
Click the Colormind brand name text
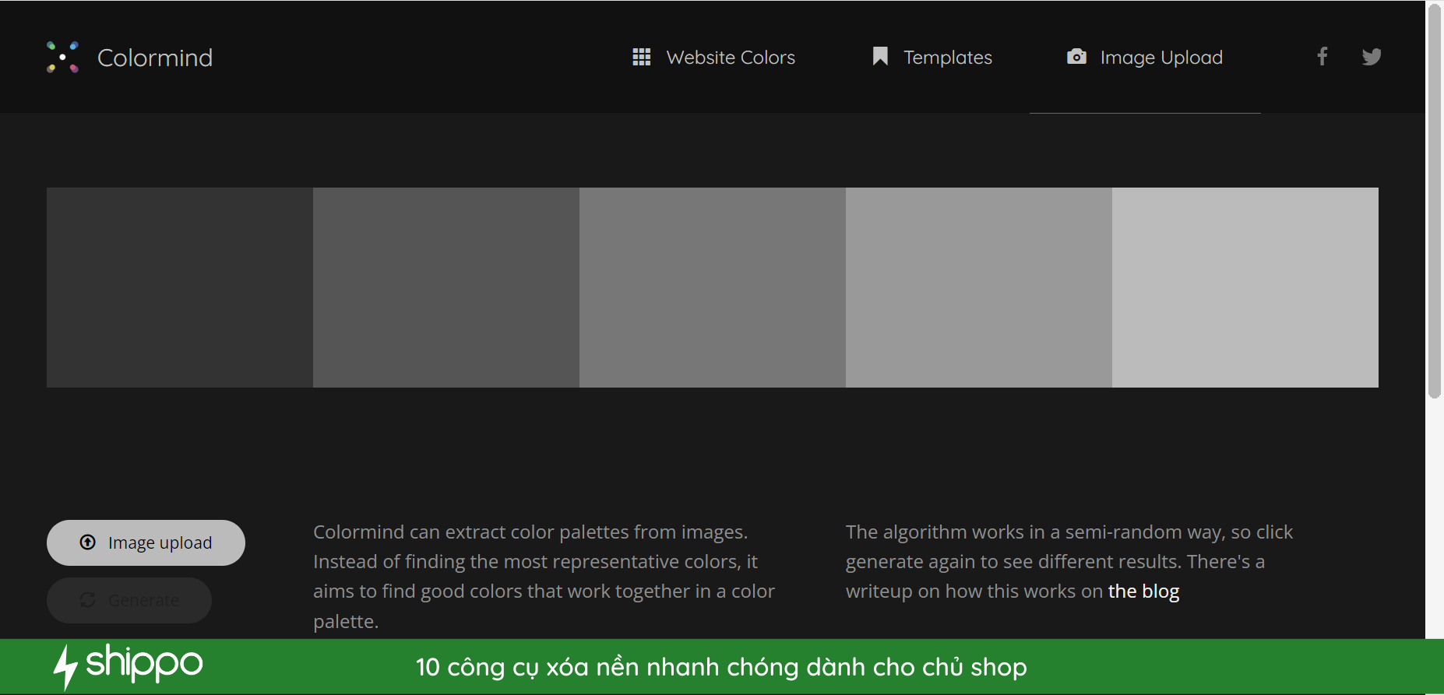[154, 58]
